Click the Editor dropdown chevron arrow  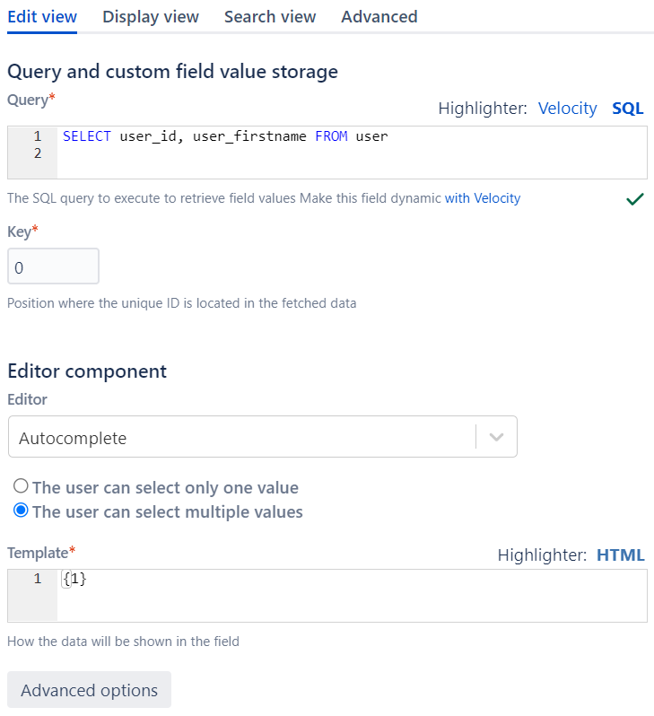pyautogui.click(x=497, y=438)
